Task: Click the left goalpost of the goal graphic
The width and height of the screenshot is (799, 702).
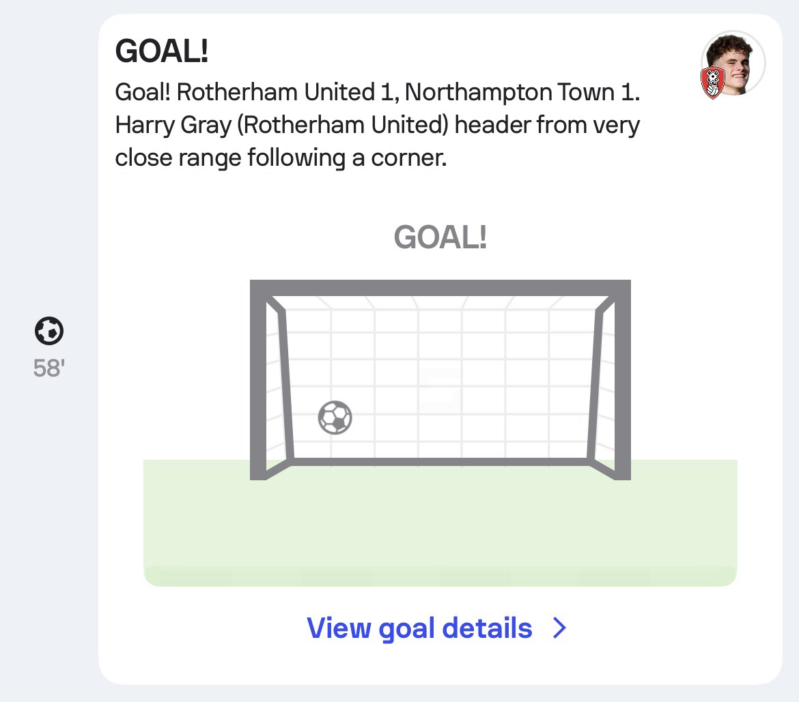Action: pyautogui.click(x=258, y=382)
